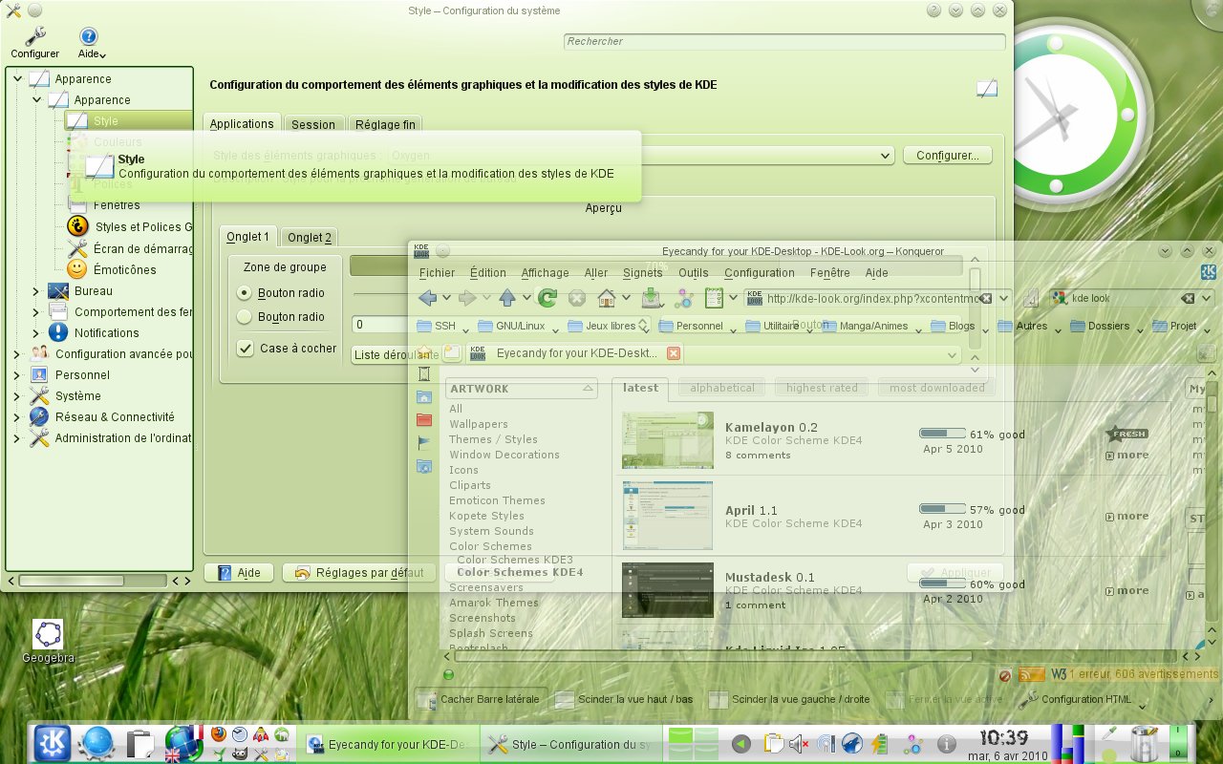Clear the Konqueror URL field with its X icon
The height and width of the screenshot is (764, 1223).
[986, 298]
